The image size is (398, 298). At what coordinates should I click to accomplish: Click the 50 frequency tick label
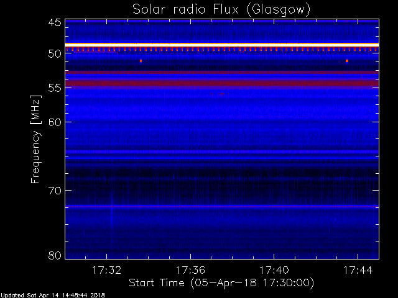[x=55, y=54]
